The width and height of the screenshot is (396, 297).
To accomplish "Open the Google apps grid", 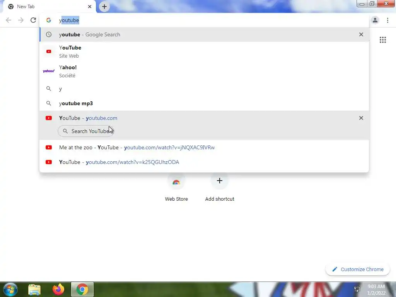I will pyautogui.click(x=382, y=40).
